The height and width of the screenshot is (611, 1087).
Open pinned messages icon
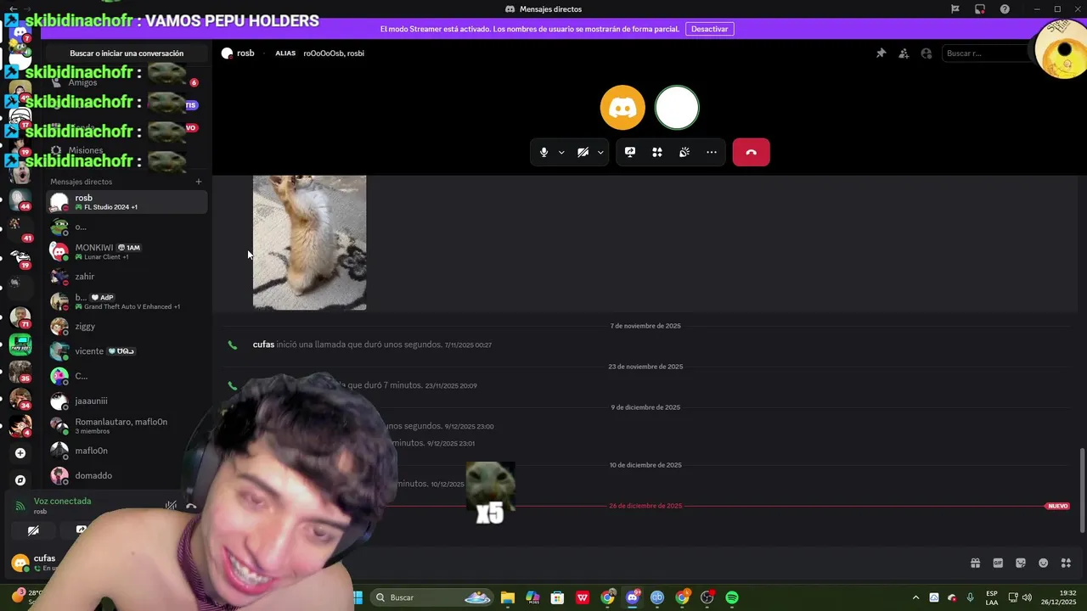881,53
